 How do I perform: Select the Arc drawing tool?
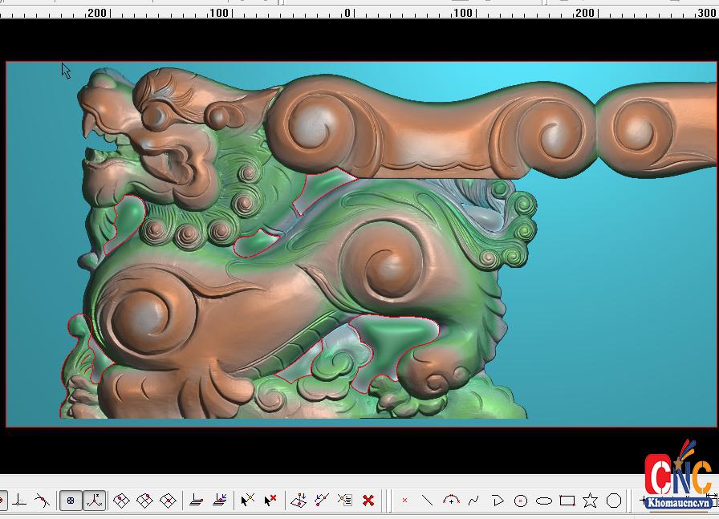[x=451, y=501]
